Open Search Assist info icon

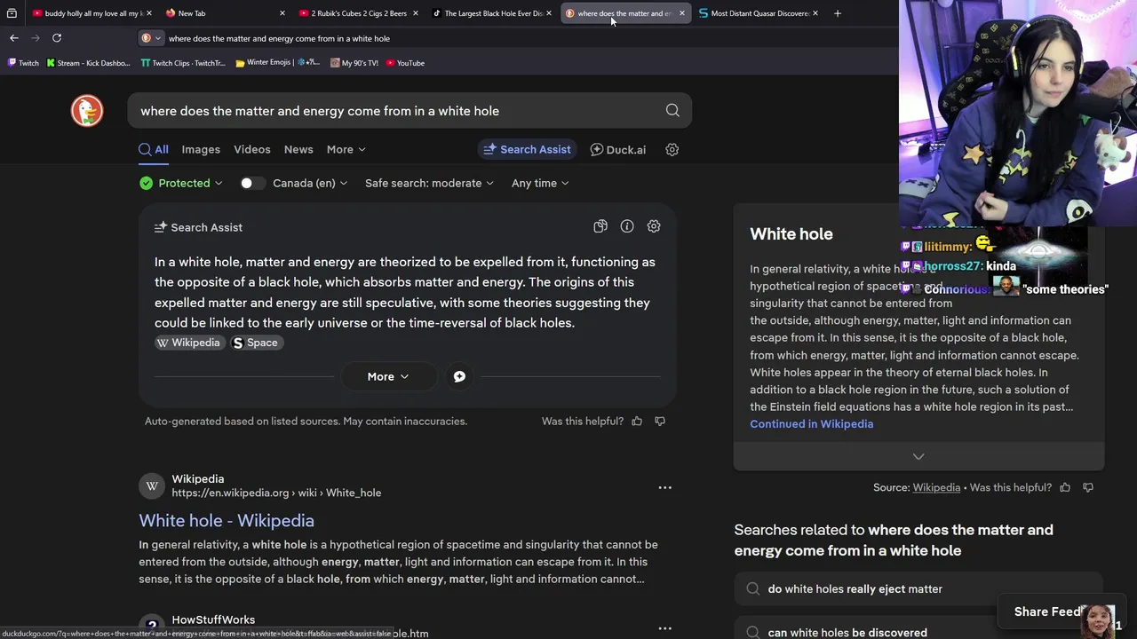click(627, 226)
